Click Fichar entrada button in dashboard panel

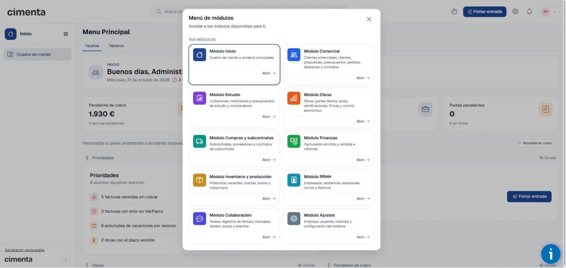tap(529, 196)
